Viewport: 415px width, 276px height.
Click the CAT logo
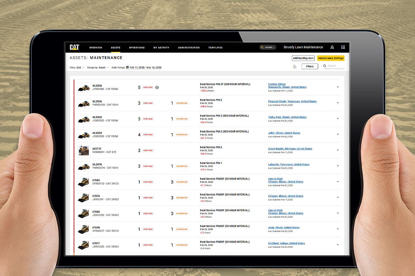point(74,47)
